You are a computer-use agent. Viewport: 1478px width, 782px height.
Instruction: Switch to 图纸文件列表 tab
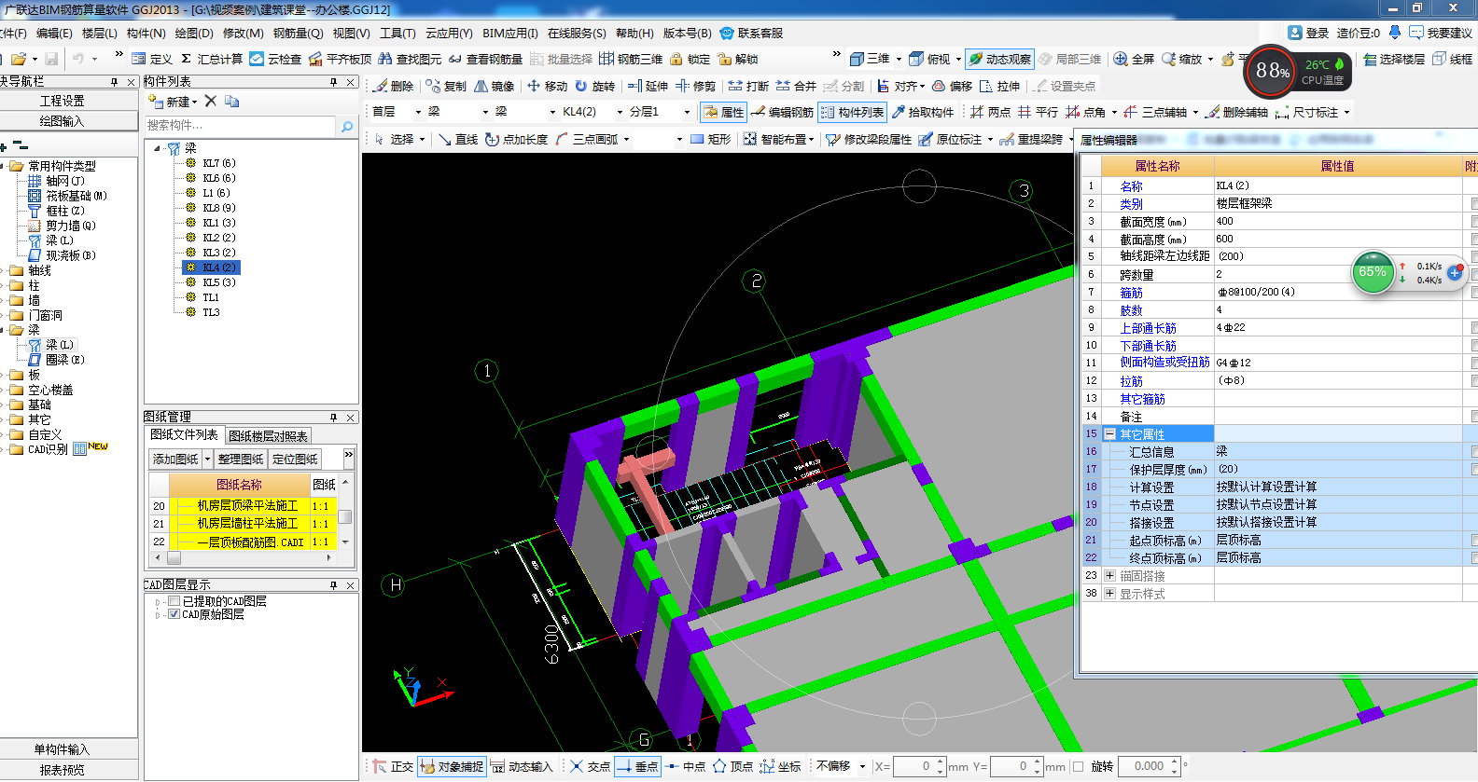pyautogui.click(x=184, y=435)
